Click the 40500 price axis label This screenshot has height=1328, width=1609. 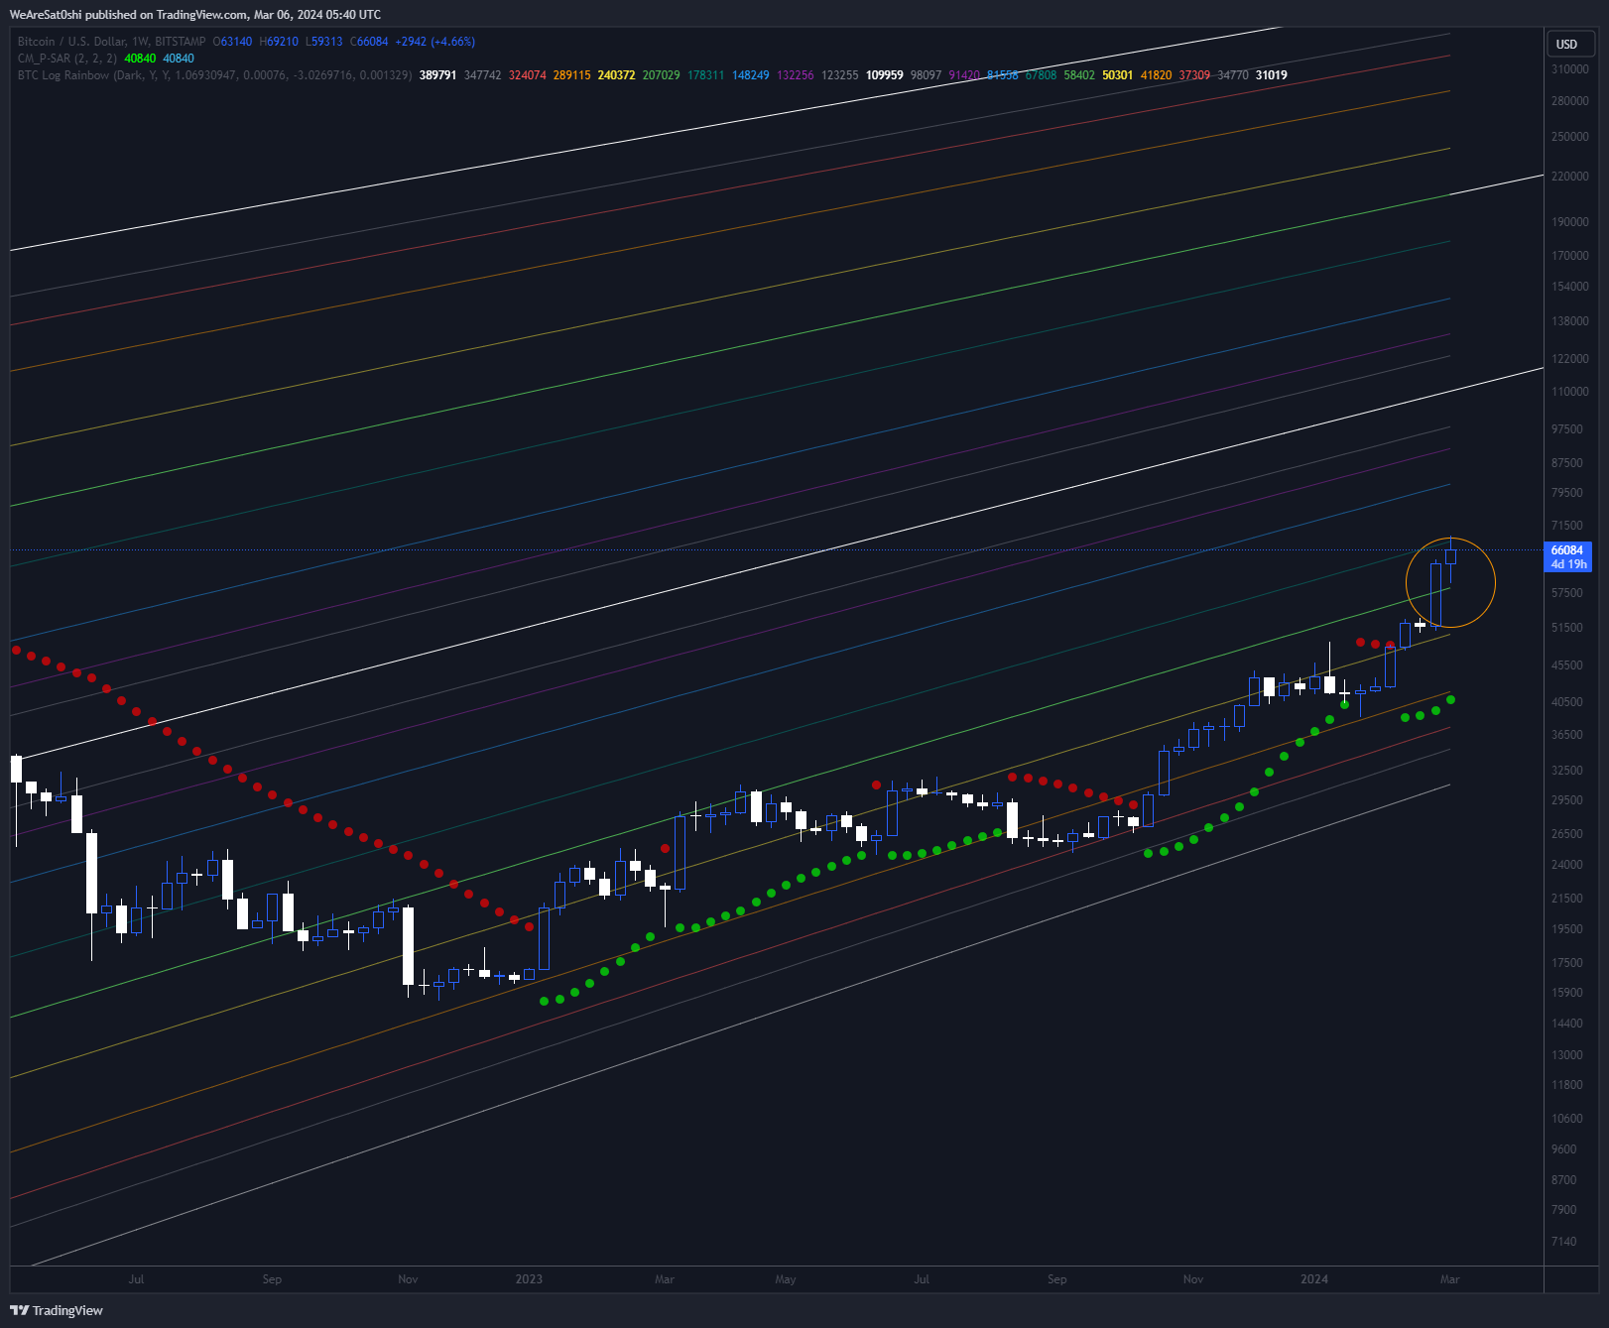pyautogui.click(x=1567, y=702)
